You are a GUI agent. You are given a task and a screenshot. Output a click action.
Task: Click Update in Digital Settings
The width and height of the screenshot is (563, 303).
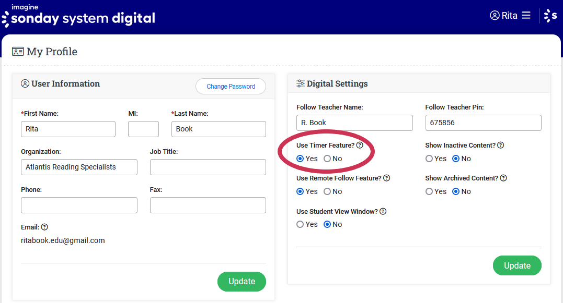[517, 265]
